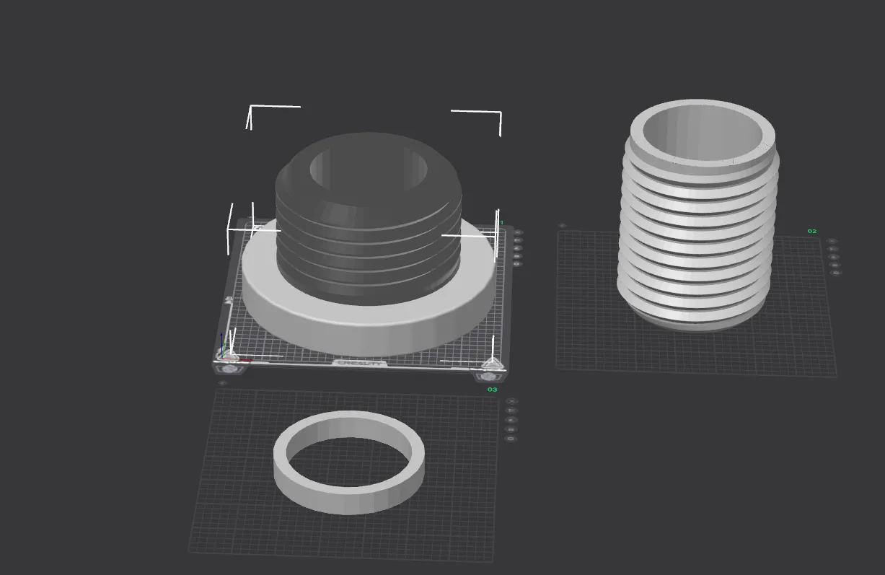Delete plate 02 using its X icon

pyautogui.click(x=832, y=241)
